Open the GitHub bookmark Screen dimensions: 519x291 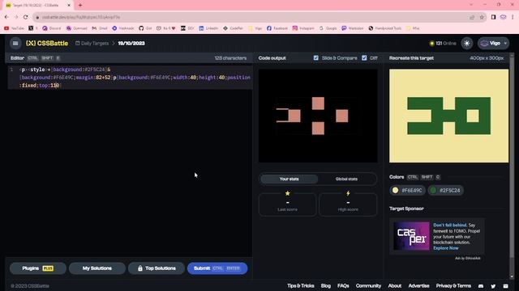point(145,28)
